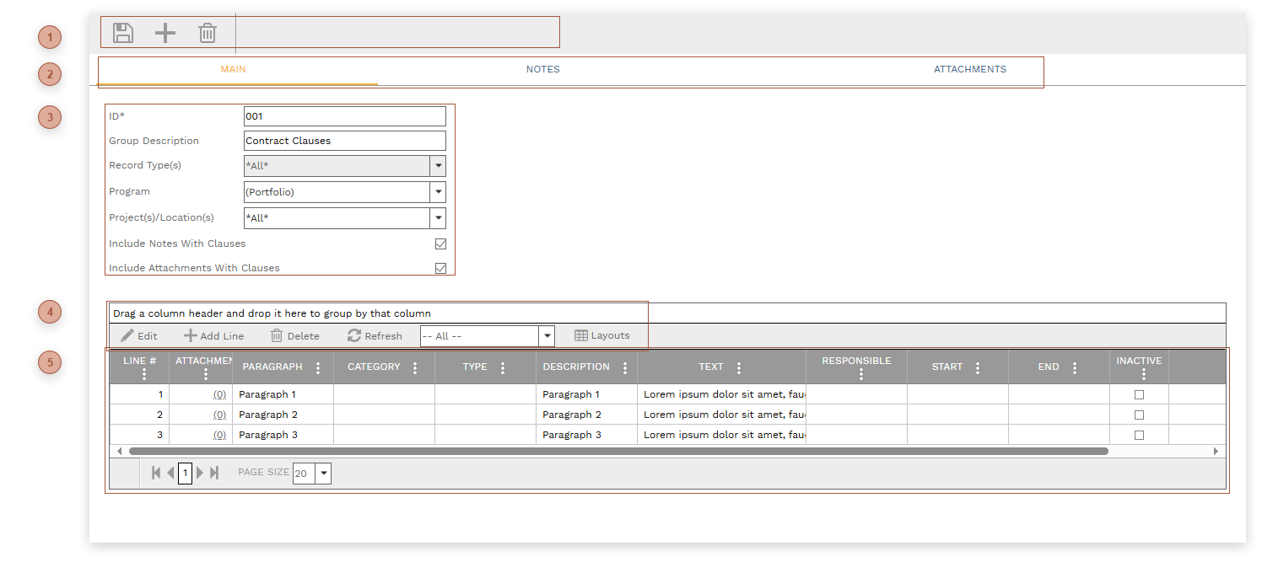Switch to the NOTES tab

[542, 69]
